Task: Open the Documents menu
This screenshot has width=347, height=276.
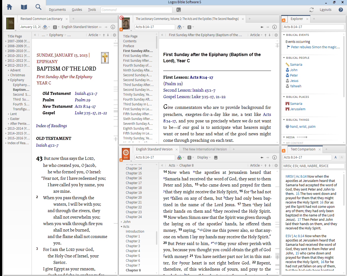Action: (57, 10)
